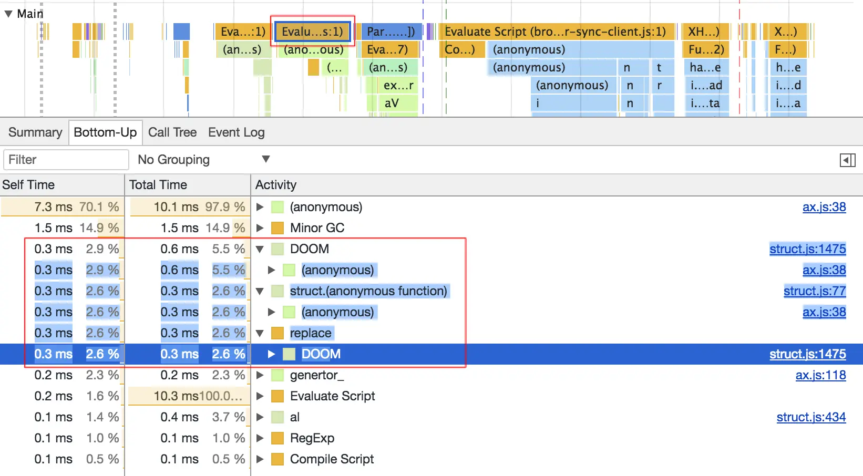The image size is (863, 476).
Task: Open the ax.js:118 source link
Action: tap(821, 375)
